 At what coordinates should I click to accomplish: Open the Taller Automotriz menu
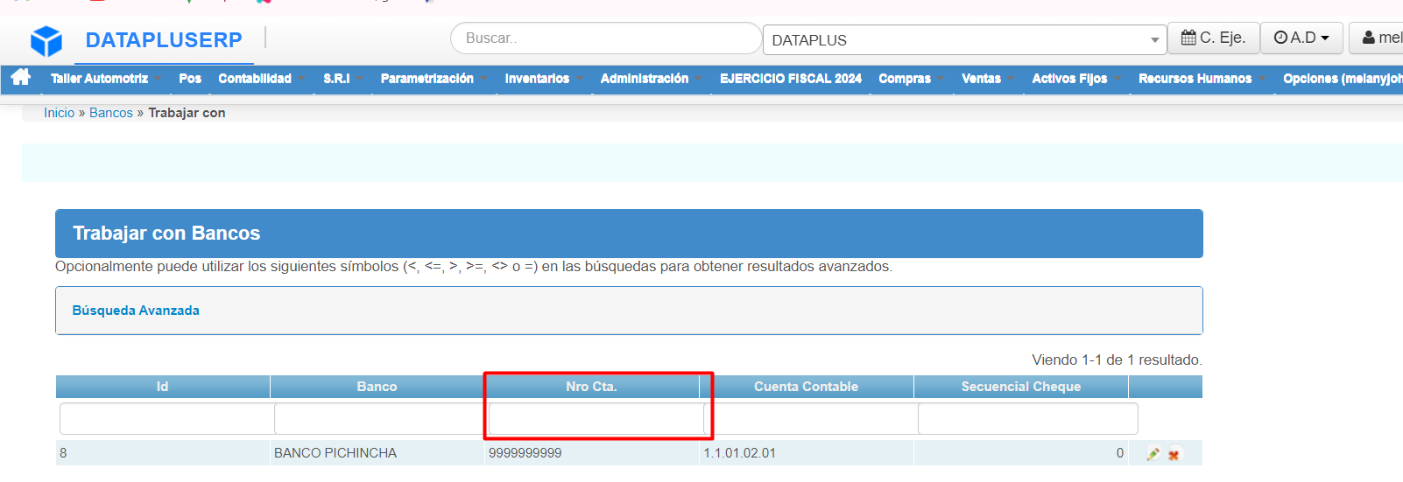pos(99,79)
